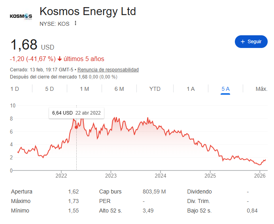This screenshot has width=274, height=224.
Task: Click the Kosmos Energy logo
Action: [21, 17]
